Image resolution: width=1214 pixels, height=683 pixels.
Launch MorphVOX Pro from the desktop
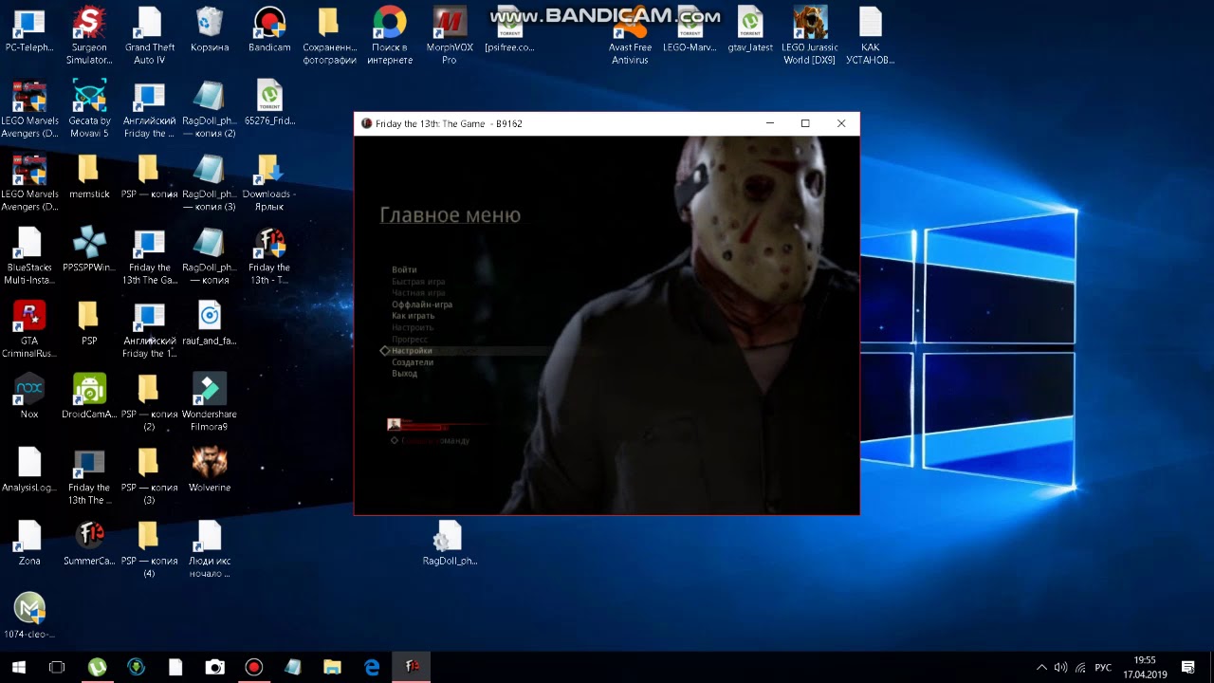(x=450, y=36)
